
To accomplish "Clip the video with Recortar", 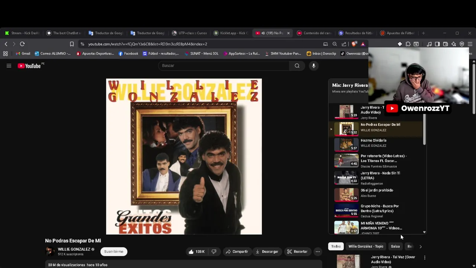I will 297,252.
